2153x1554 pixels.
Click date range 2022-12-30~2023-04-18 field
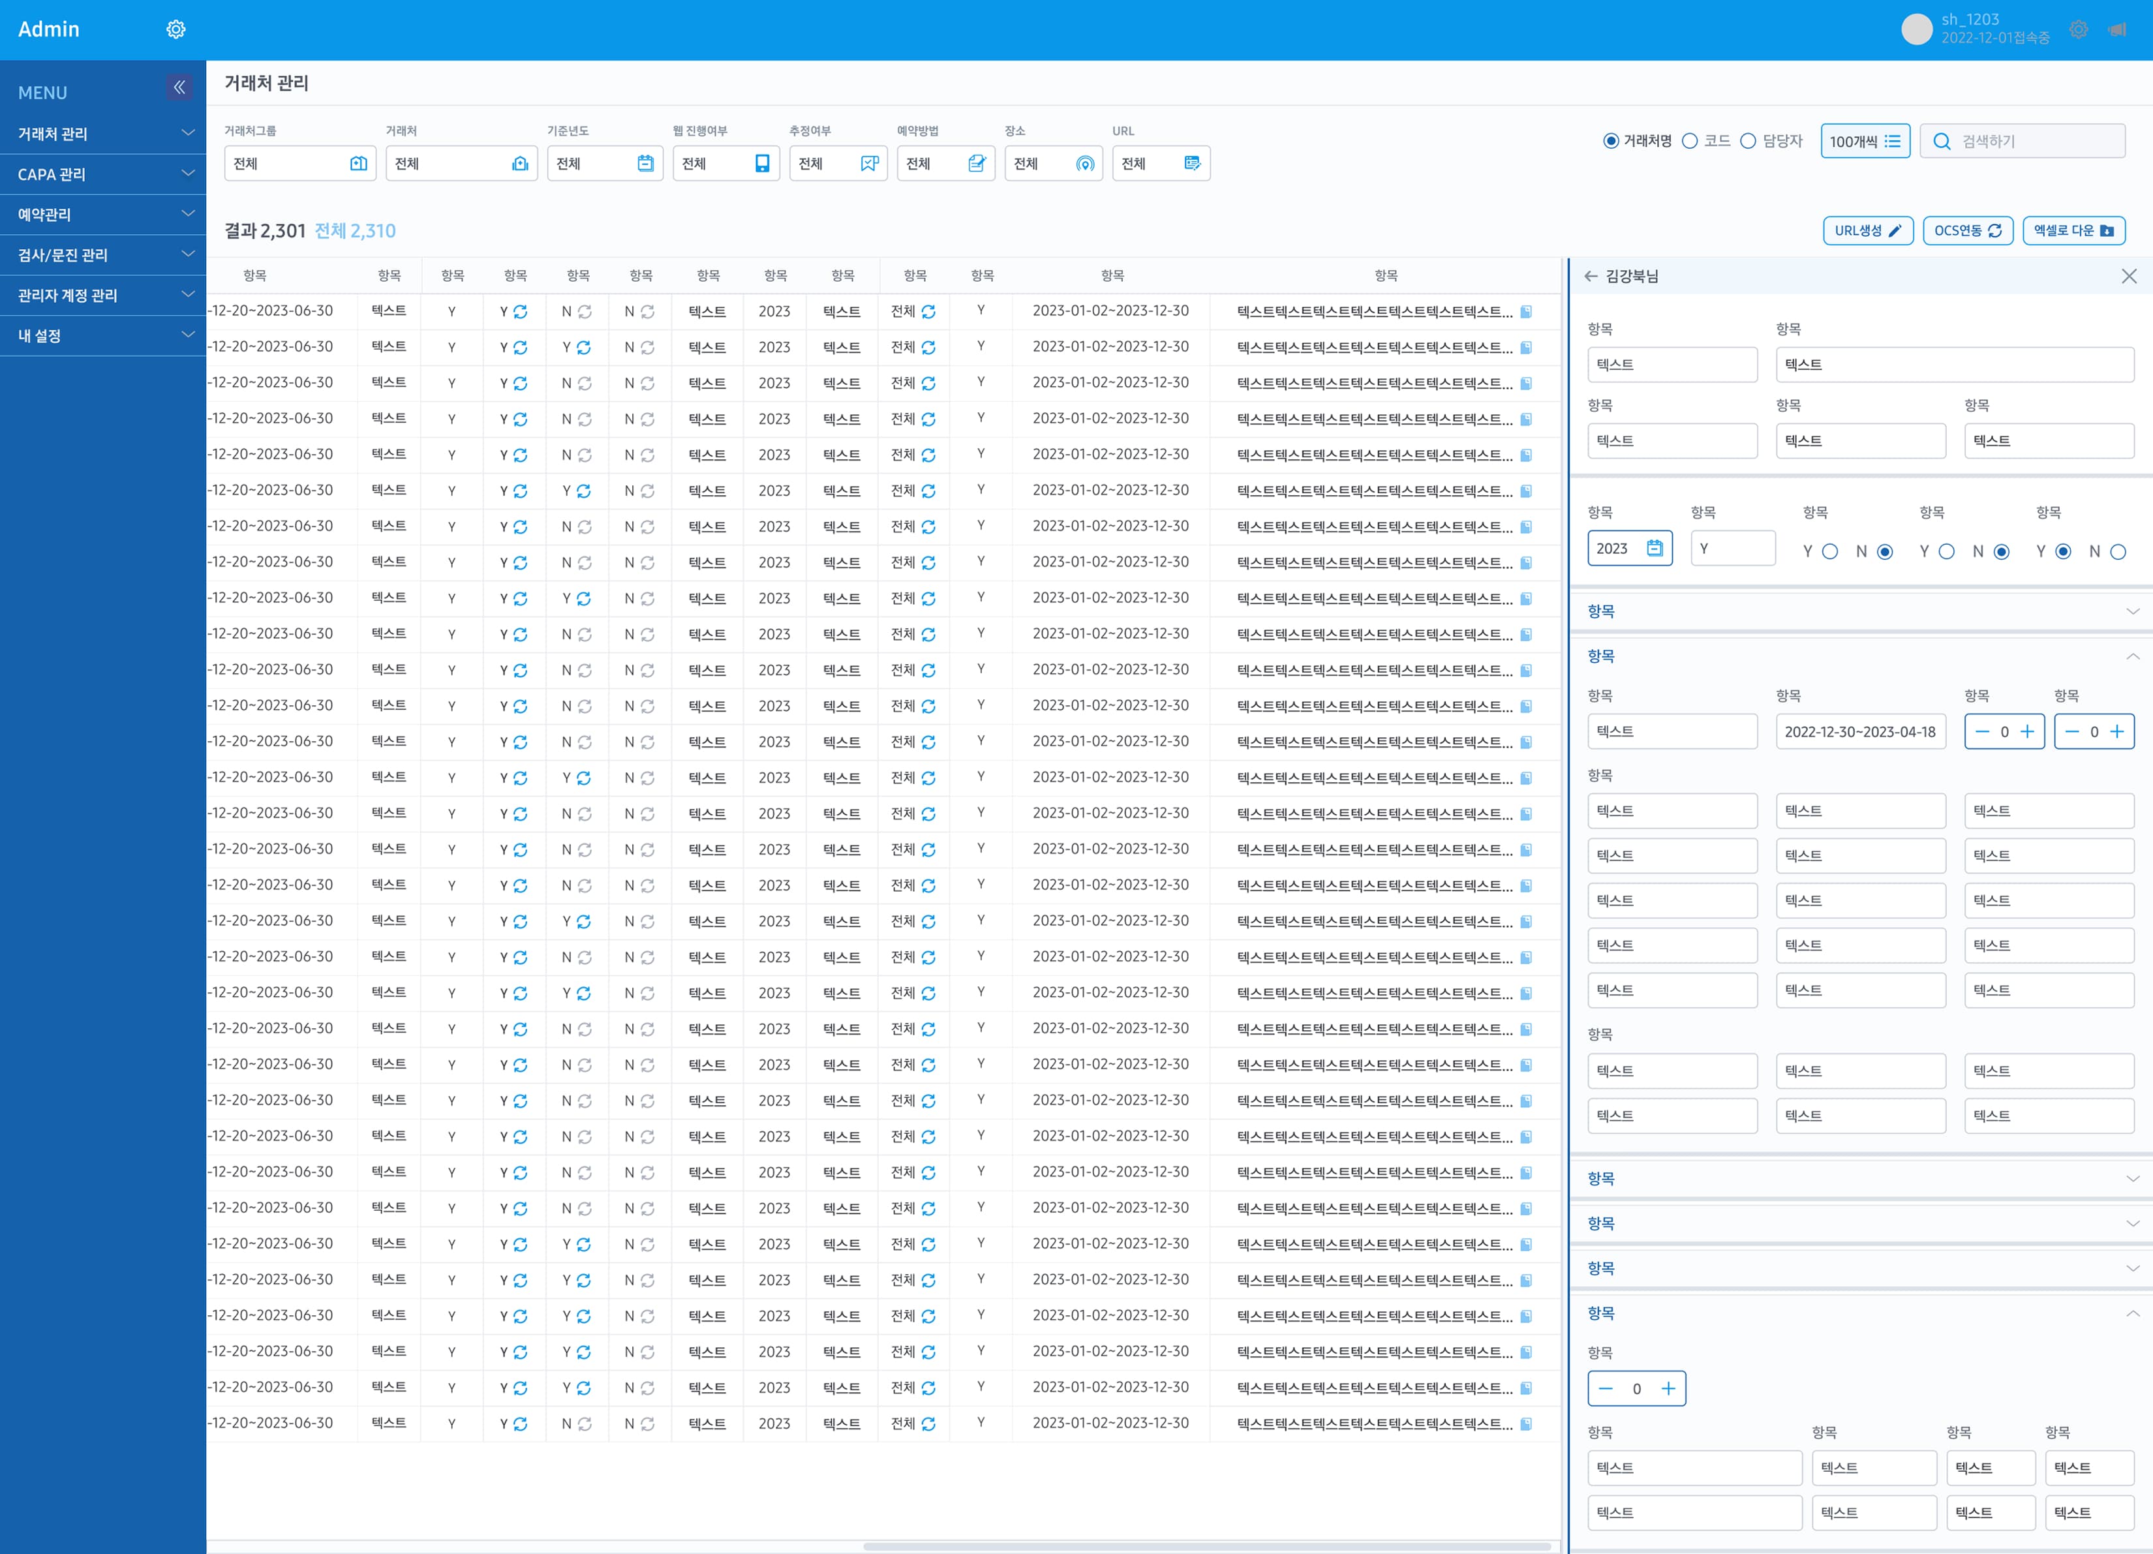click(1861, 732)
